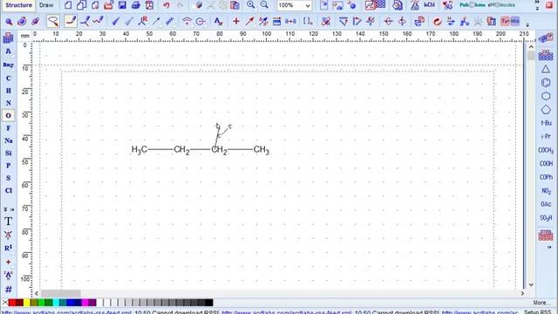Viewport: 558px width, 314px height.
Task: Open the PubChem search button
Action: pos(472,5)
